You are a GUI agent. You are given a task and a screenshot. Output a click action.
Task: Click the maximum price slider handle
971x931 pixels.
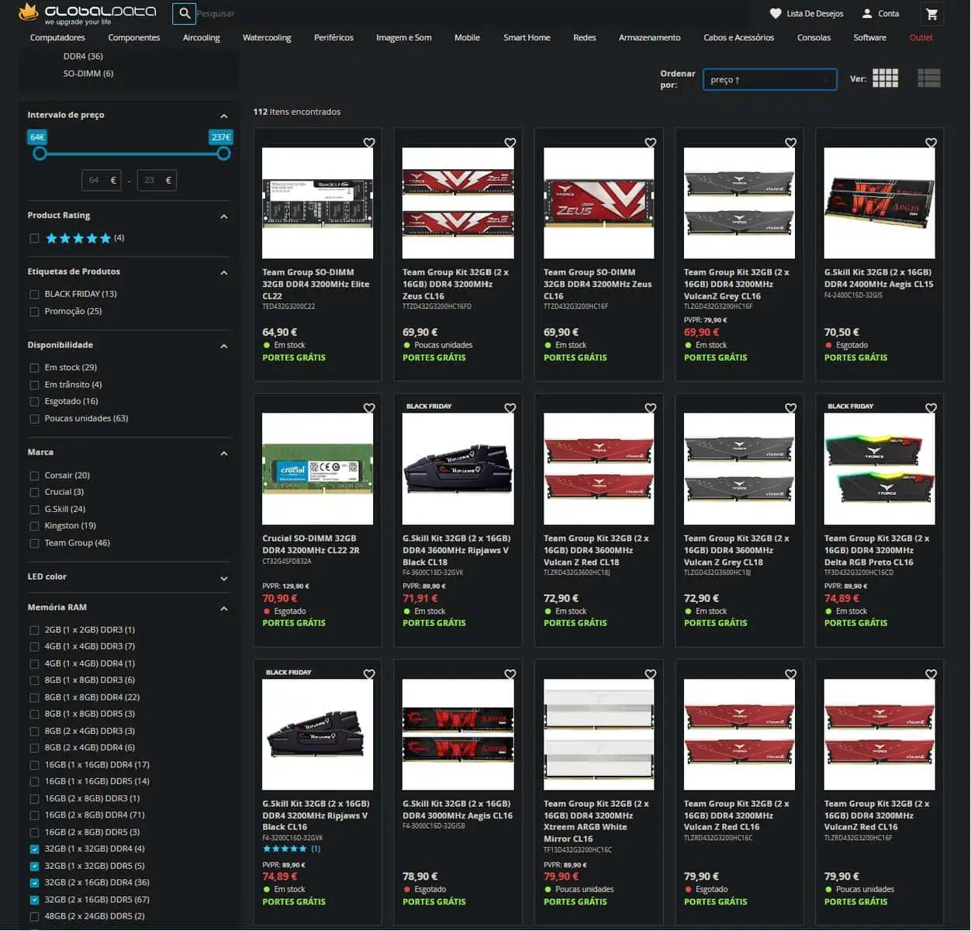point(223,154)
